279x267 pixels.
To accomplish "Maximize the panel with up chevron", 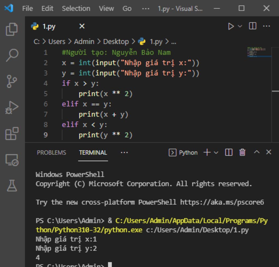I will click(x=257, y=152).
